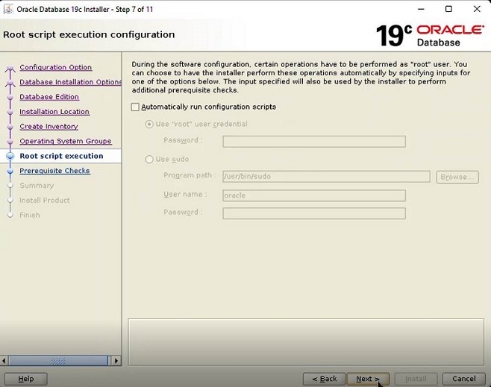This screenshot has width=491, height=387.
Task: Click the sudo Program path field
Action: pos(326,177)
